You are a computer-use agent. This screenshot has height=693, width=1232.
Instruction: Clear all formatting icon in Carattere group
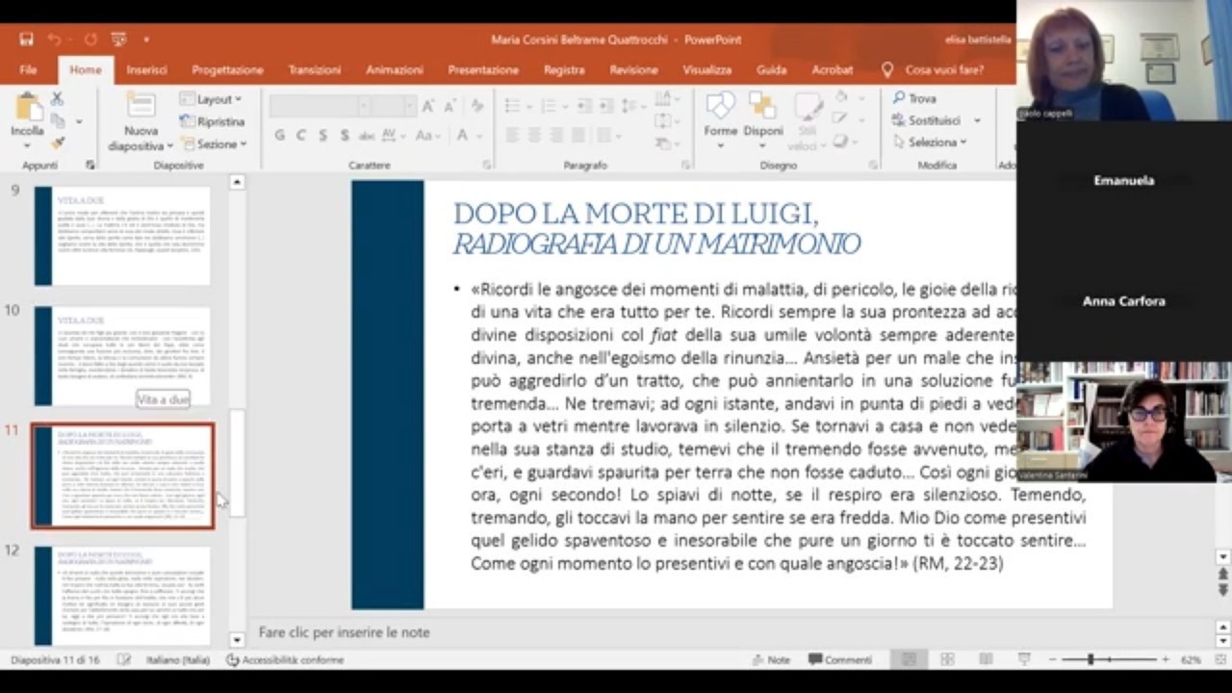pos(477,106)
